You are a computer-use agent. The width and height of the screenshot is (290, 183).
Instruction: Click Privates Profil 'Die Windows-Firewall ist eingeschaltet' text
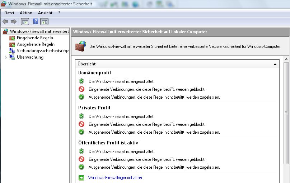[x=121, y=117]
